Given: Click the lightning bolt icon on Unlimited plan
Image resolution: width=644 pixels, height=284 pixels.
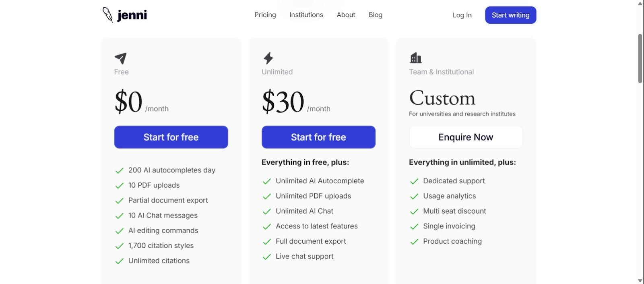Looking at the screenshot, I should pyautogui.click(x=268, y=59).
